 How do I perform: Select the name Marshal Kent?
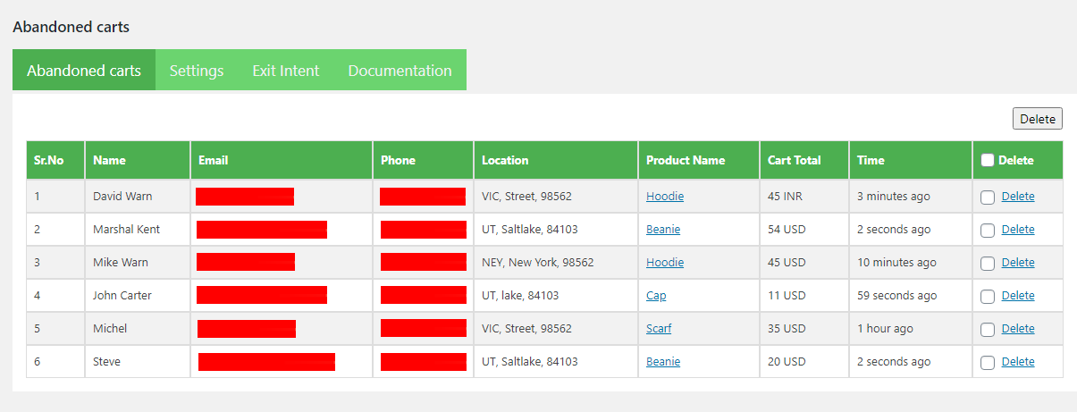[x=126, y=229]
